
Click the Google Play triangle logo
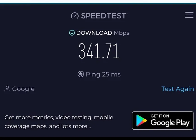141,120
